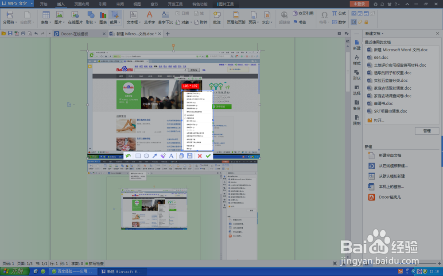Select the rectangle tool in screenshot toolbar
This screenshot has height=276, width=443.
(138, 156)
